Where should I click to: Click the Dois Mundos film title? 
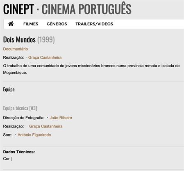point(19,40)
